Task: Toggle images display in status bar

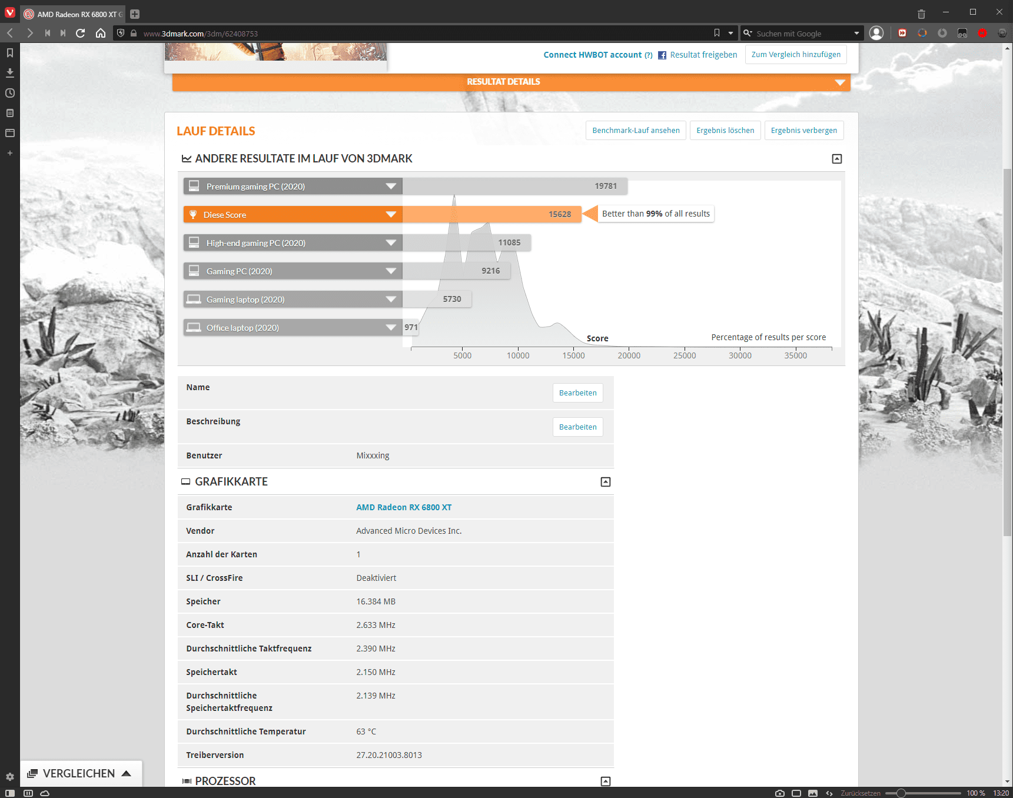Action: click(x=813, y=793)
